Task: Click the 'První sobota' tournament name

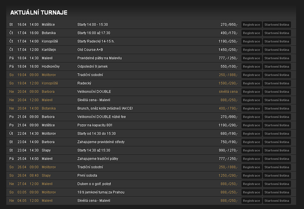Action: click(x=87, y=175)
